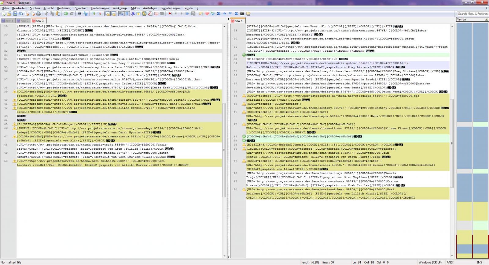This screenshot has height=265, width=489.
Task: Click the ABC spell-check icon
Action: pyautogui.click(x=213, y=13)
